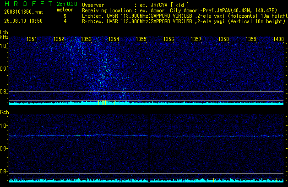The height and width of the screenshot is (187, 288).
Task: Click the 'meteor' count label
Action: click(65, 10)
